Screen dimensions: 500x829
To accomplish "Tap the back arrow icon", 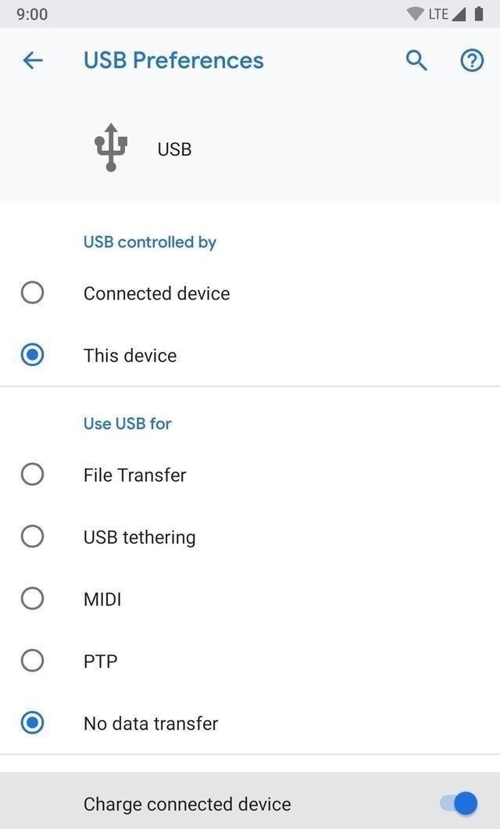I will coord(33,60).
